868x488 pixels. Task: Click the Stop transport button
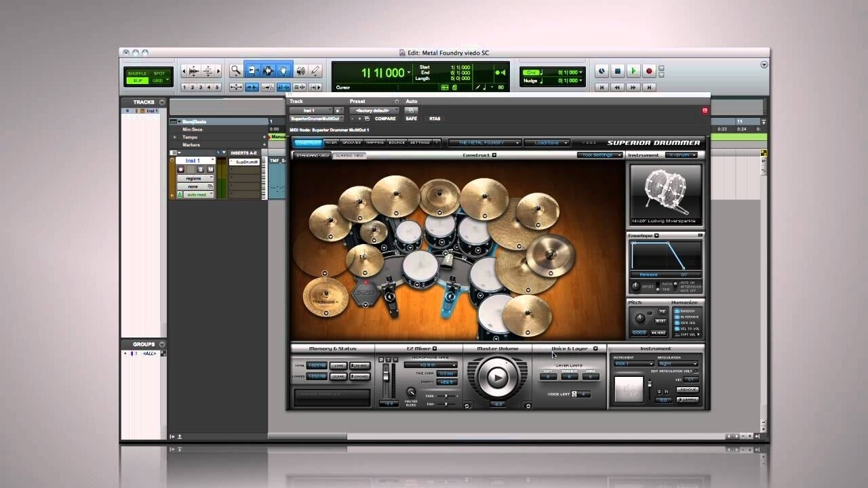tap(617, 71)
